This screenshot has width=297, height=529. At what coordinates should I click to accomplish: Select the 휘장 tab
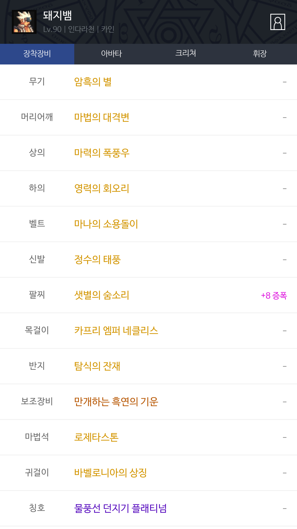pyautogui.click(x=260, y=54)
